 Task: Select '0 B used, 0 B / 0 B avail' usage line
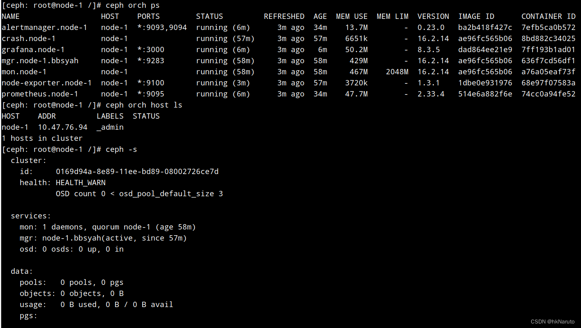coord(117,305)
